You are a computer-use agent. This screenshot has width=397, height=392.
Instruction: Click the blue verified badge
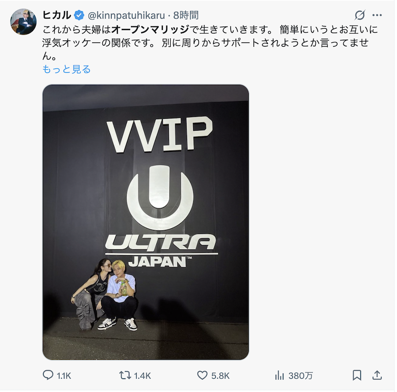tap(79, 15)
